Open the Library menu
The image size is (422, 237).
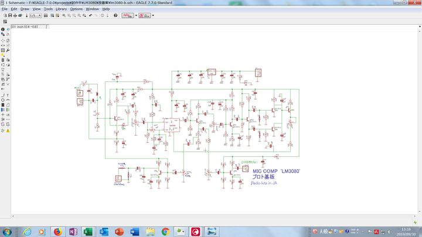point(61,9)
